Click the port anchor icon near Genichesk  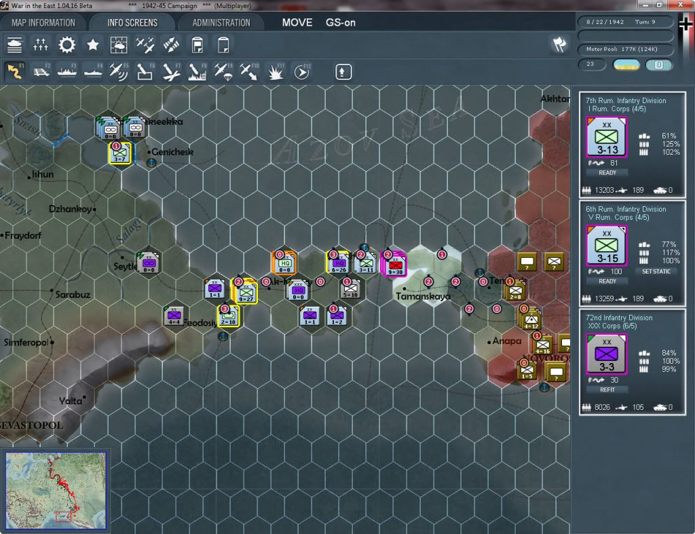[151, 163]
